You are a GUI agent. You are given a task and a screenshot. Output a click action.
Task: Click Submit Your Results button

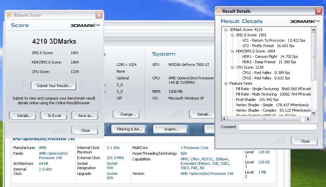(x=54, y=86)
